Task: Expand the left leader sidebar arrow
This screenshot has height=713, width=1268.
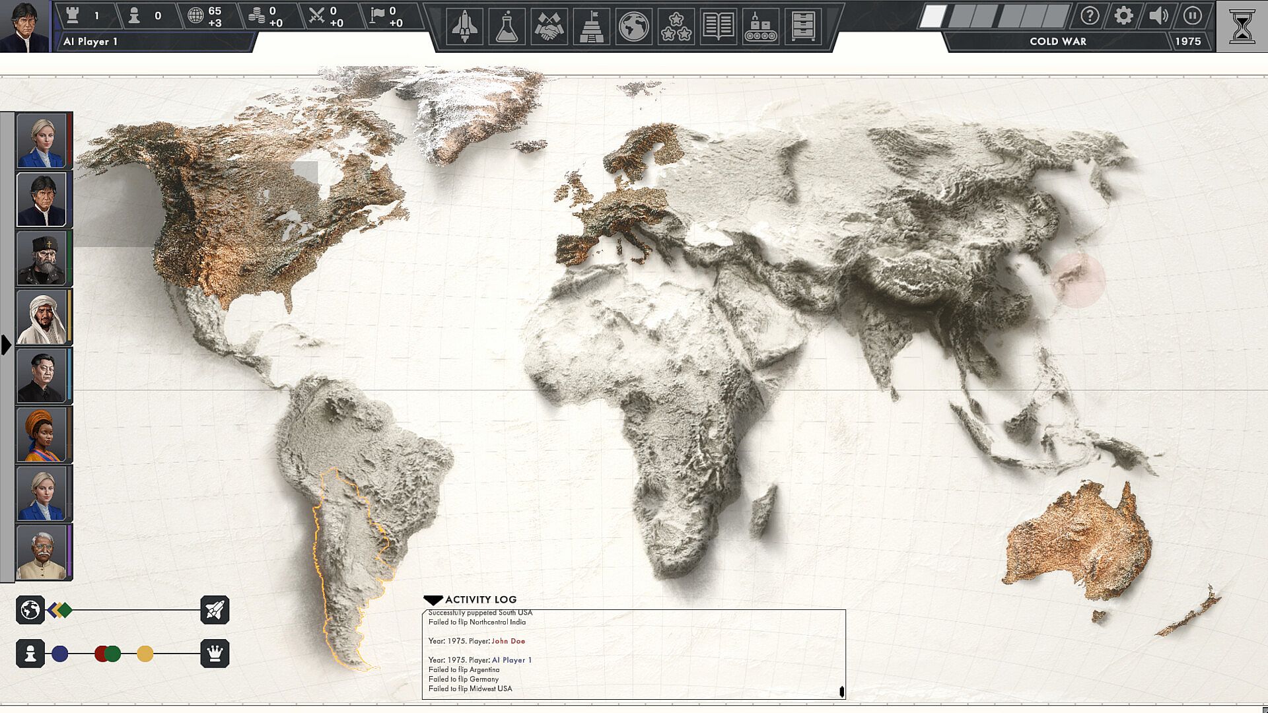Action: click(x=6, y=345)
